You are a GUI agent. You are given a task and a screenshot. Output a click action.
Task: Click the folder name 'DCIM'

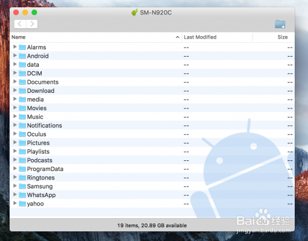coord(34,74)
